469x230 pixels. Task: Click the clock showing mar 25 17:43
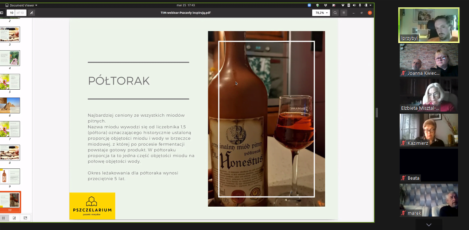(186, 5)
